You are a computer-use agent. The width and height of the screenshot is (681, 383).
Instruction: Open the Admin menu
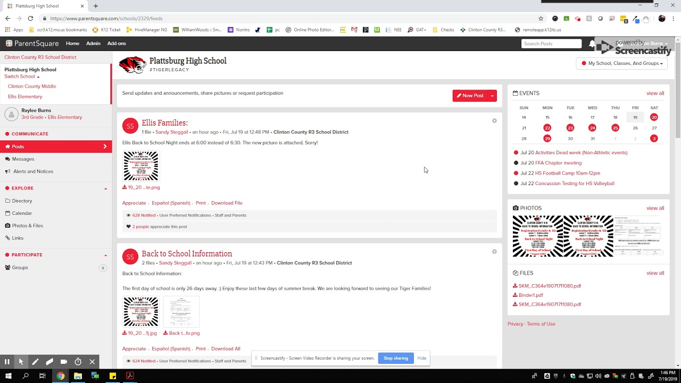(x=93, y=44)
